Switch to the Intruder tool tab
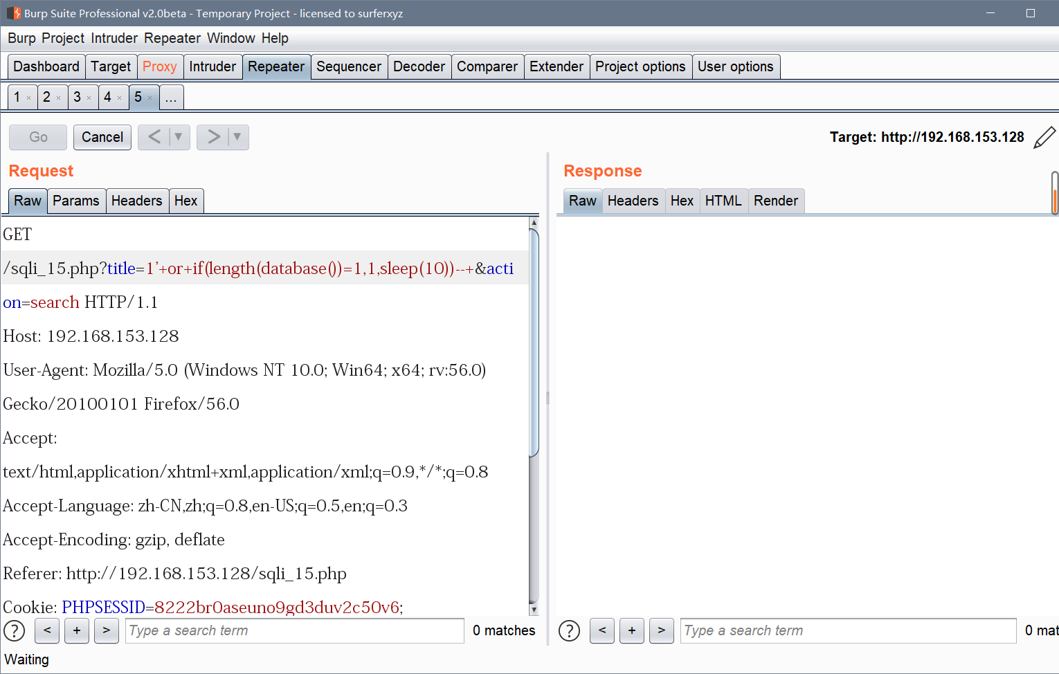 click(212, 66)
